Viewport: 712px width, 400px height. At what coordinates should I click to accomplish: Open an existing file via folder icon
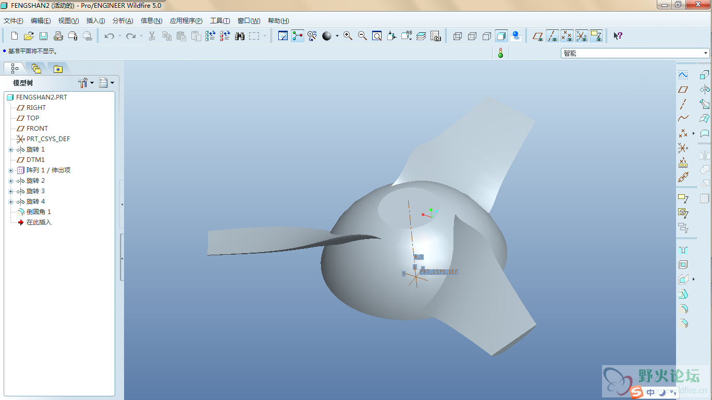(29, 36)
